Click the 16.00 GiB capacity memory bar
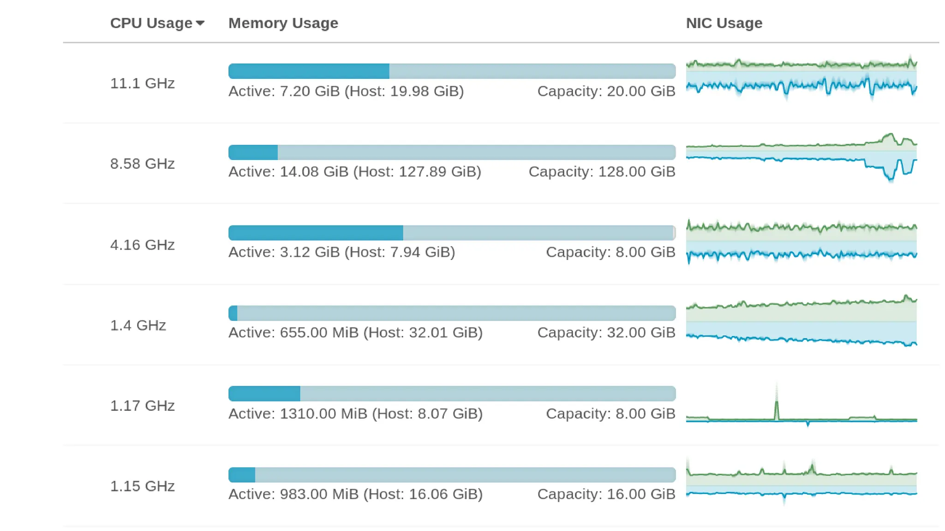 452,475
